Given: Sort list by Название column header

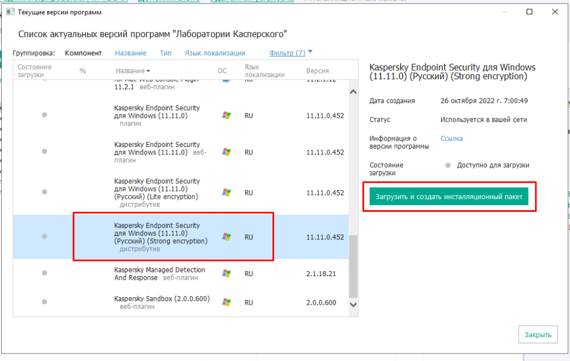Looking at the screenshot, I should (x=133, y=71).
